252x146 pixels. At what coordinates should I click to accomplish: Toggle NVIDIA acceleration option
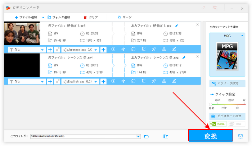[218, 124]
